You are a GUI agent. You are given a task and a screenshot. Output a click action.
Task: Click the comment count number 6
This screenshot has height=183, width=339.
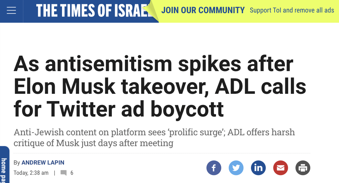pos(72,173)
